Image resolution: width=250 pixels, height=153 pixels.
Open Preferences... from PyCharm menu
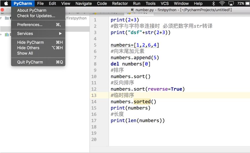coord(30,25)
